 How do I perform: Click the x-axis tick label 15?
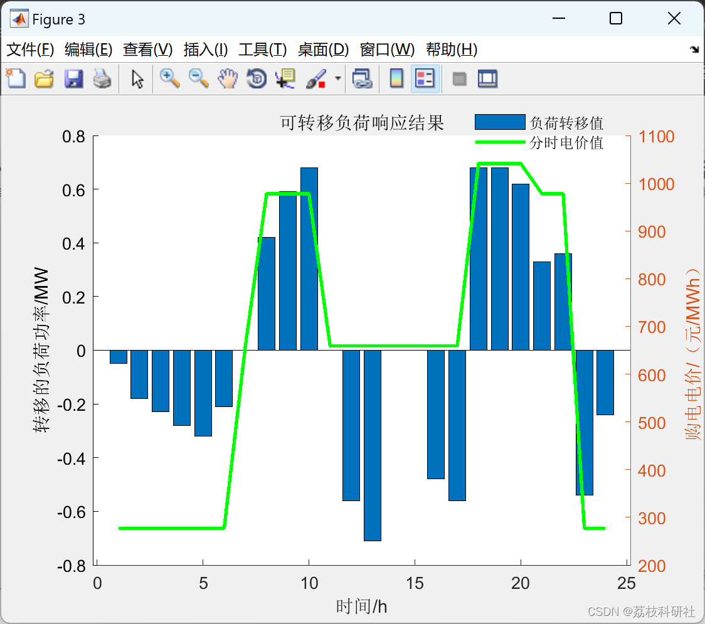415,583
